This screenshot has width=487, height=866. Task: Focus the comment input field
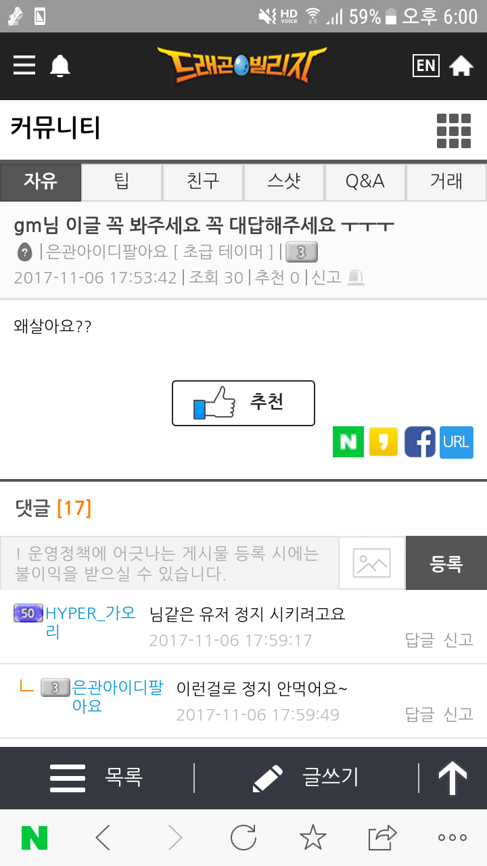pyautogui.click(x=169, y=563)
